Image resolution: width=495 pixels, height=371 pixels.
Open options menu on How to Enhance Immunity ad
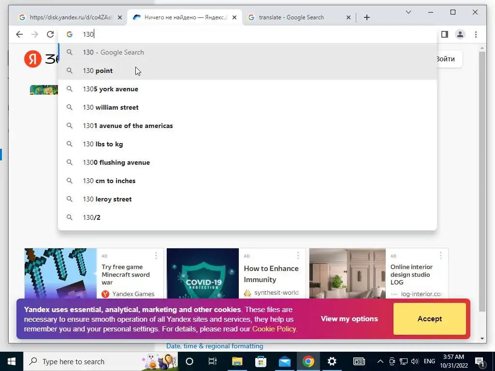[x=298, y=256]
